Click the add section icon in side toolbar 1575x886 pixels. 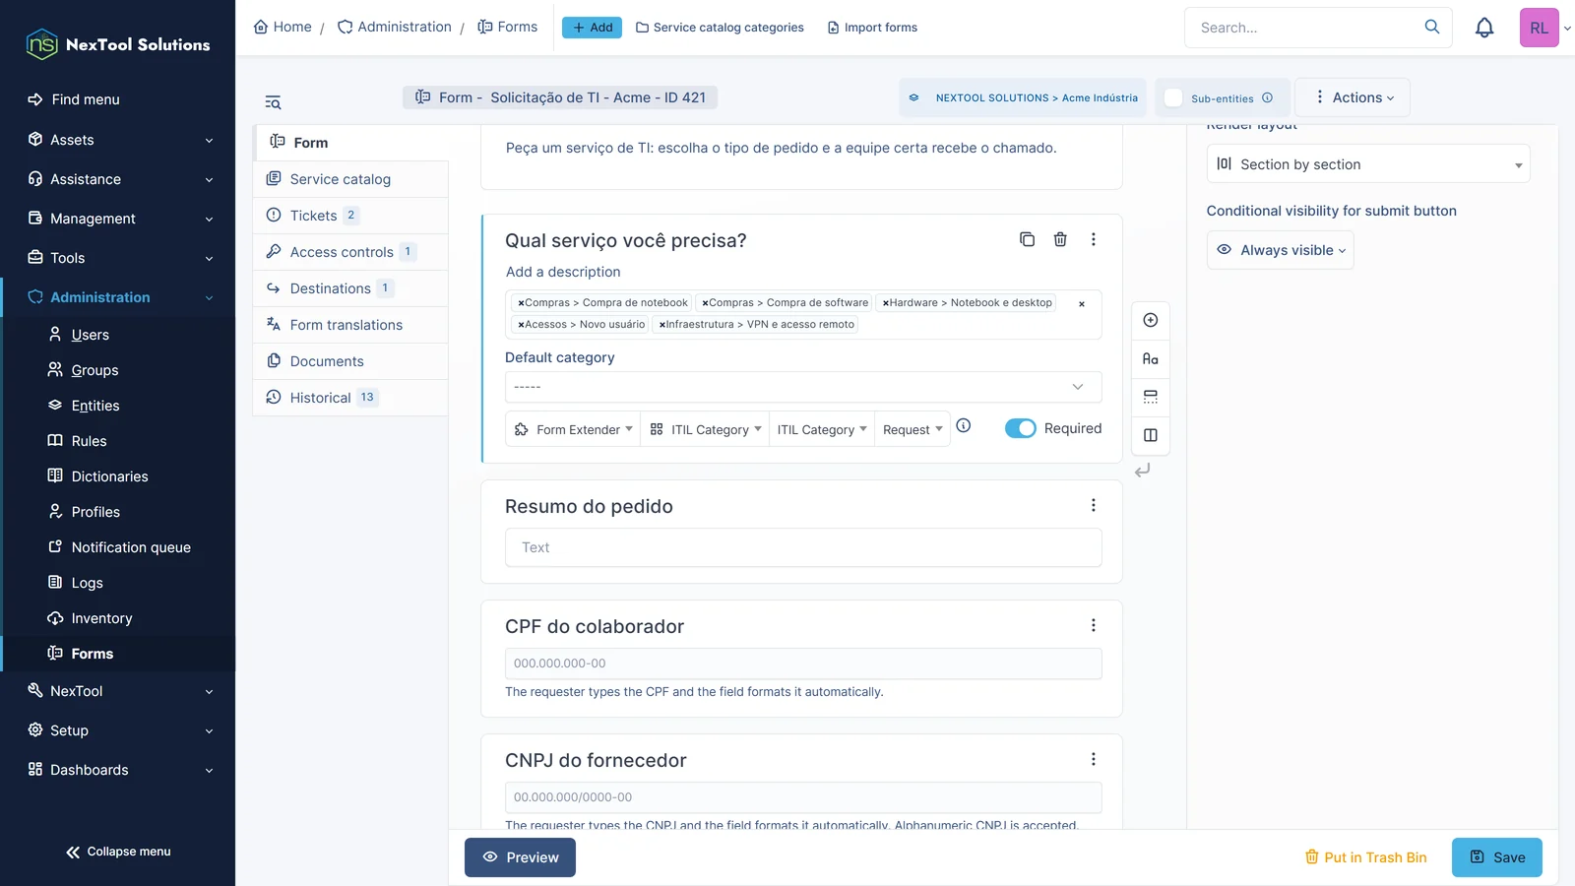click(x=1150, y=397)
